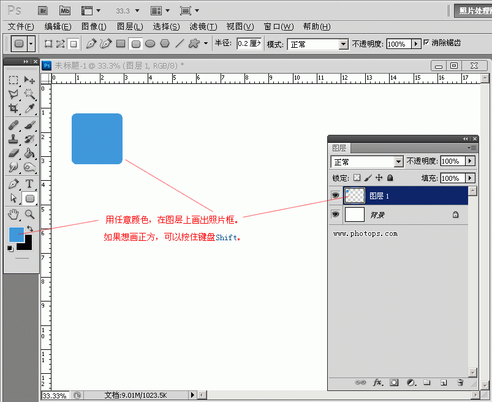
Task: Launch Adobe Bridge
Action: pos(43,11)
